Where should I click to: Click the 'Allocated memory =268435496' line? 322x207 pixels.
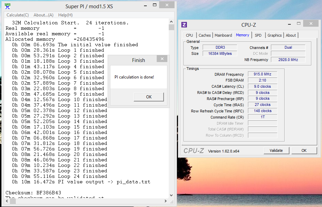tap(55, 39)
